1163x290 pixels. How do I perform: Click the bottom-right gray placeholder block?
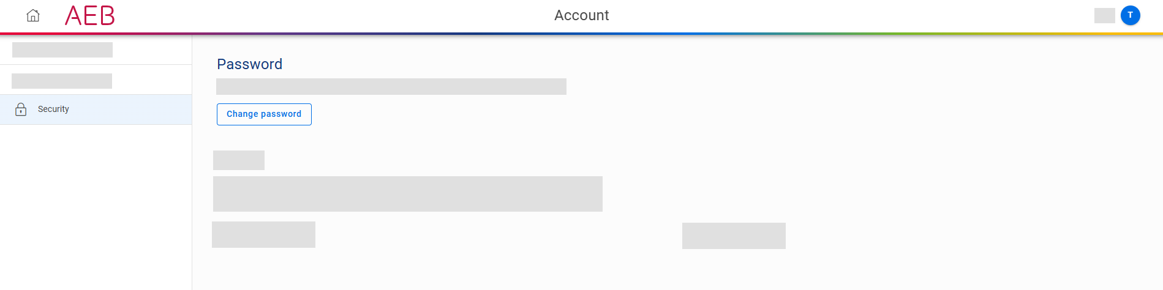(x=734, y=236)
